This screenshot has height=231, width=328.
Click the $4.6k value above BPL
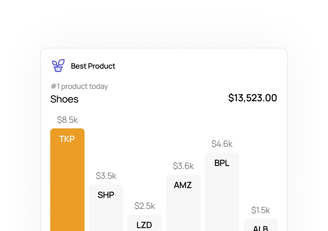coord(222,144)
